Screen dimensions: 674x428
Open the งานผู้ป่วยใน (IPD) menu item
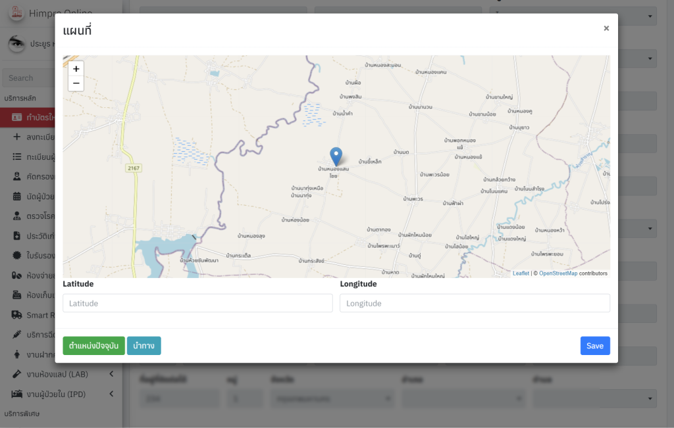pos(57,394)
